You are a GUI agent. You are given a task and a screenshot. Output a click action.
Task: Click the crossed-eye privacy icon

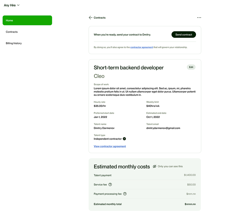(x=155, y=166)
